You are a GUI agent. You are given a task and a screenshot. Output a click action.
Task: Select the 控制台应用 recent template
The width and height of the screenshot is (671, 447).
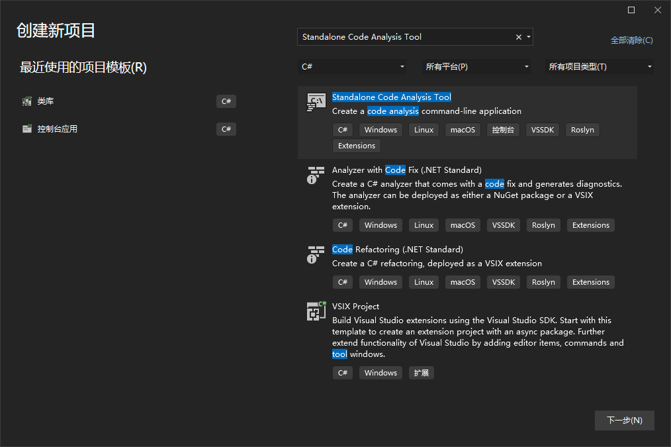click(58, 129)
